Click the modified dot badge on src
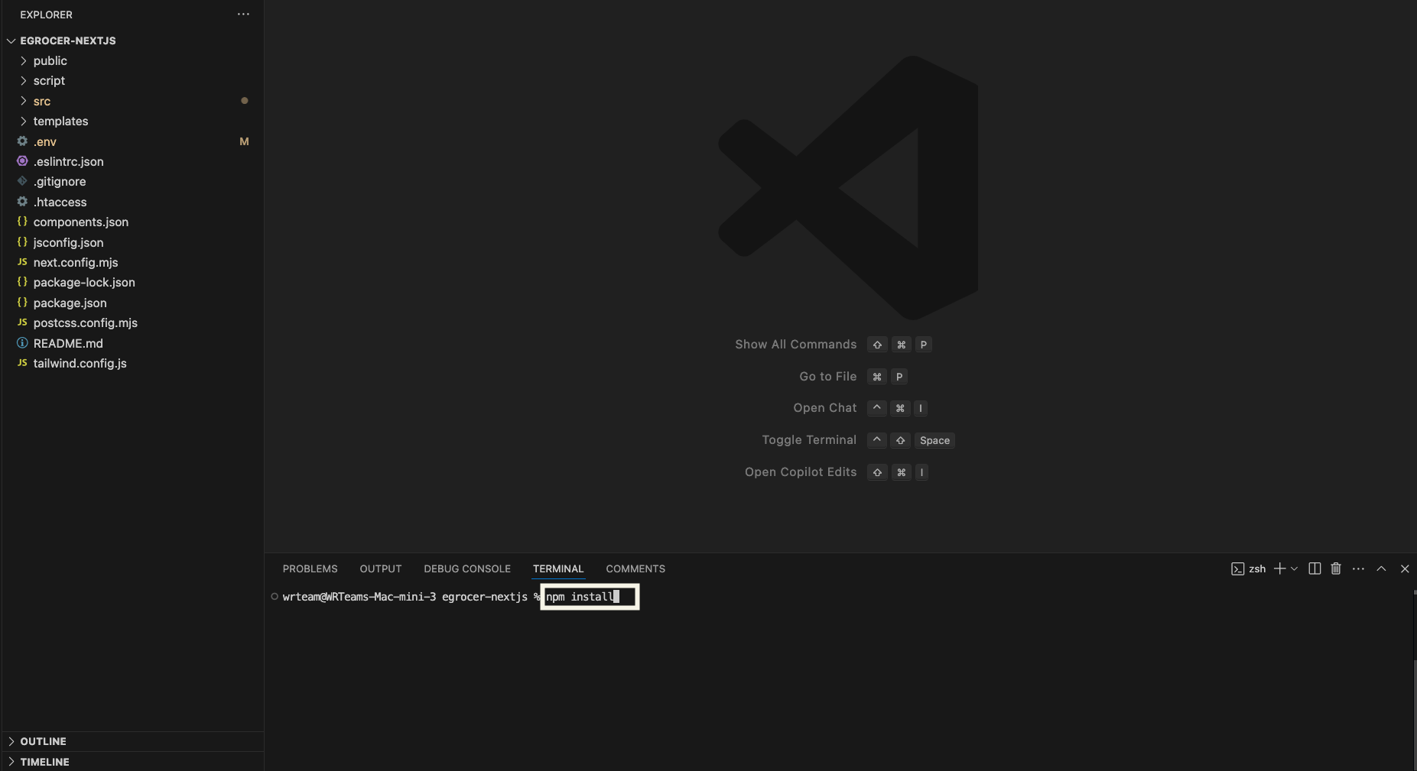The width and height of the screenshot is (1417, 771). pos(245,101)
